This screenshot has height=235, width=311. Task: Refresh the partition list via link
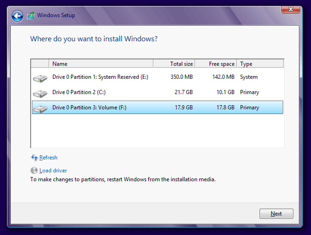coord(48,158)
